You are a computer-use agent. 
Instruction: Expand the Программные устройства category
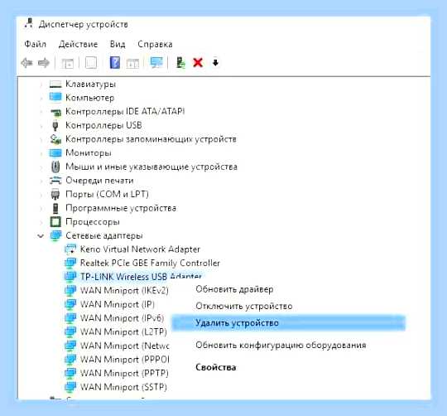pyautogui.click(x=41, y=208)
